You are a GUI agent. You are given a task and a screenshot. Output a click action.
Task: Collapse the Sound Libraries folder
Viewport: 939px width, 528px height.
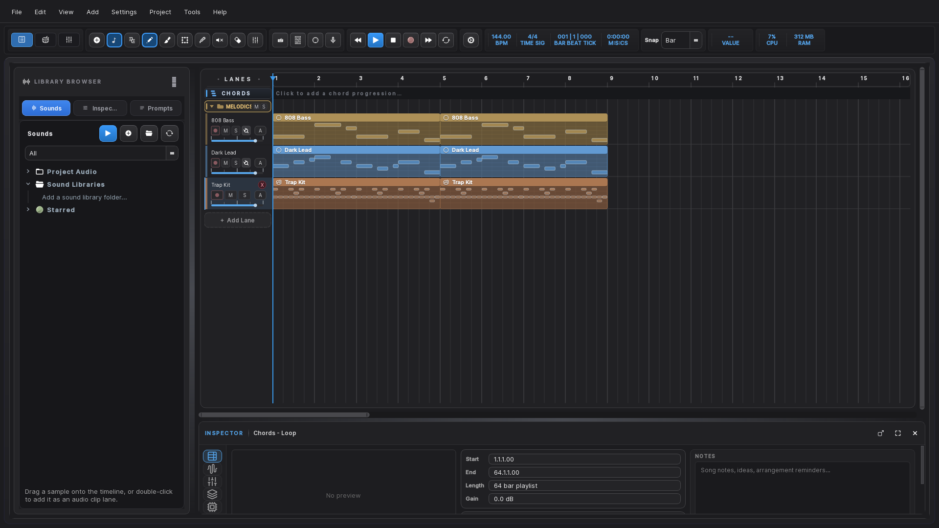pos(28,184)
